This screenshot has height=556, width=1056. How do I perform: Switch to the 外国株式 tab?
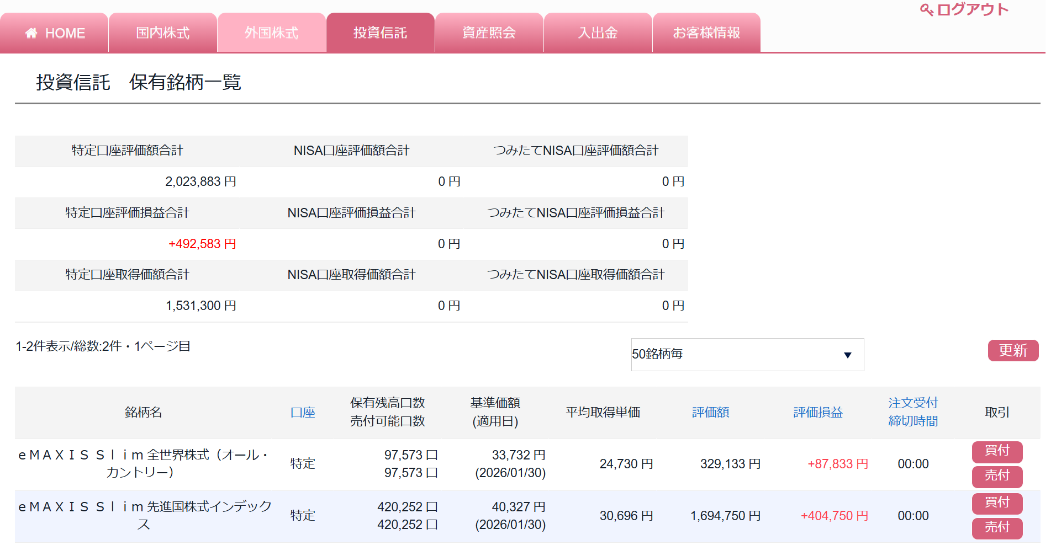point(271,33)
